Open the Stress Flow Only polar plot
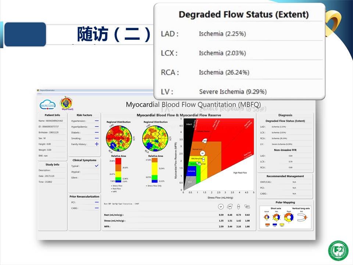 tap(155, 138)
